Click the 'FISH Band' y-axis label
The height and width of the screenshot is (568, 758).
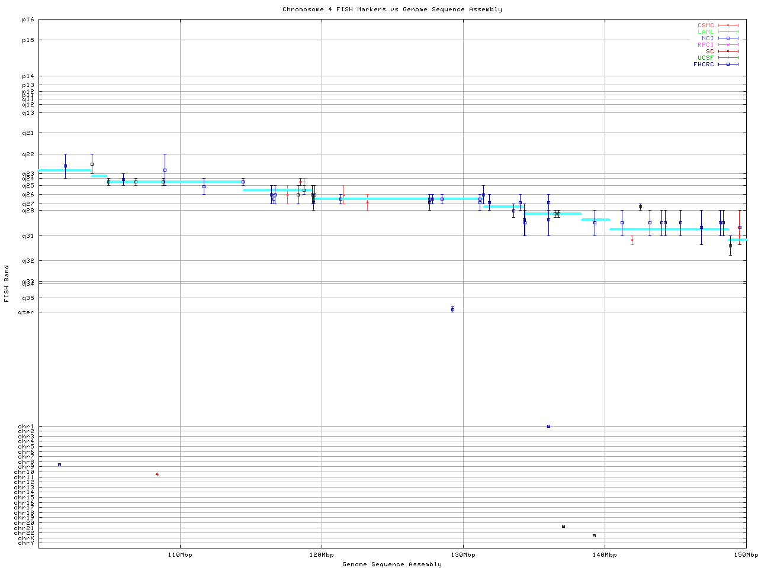pos(7,283)
